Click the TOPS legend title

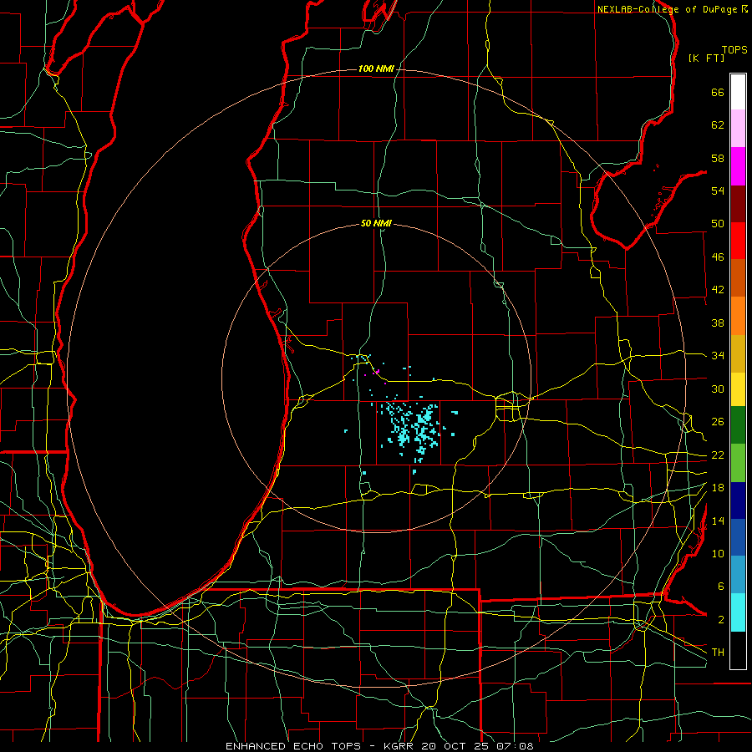click(734, 50)
